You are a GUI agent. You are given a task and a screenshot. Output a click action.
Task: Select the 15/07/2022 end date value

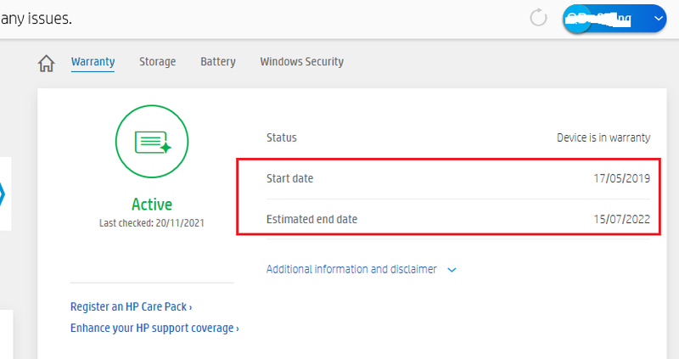pyautogui.click(x=622, y=219)
